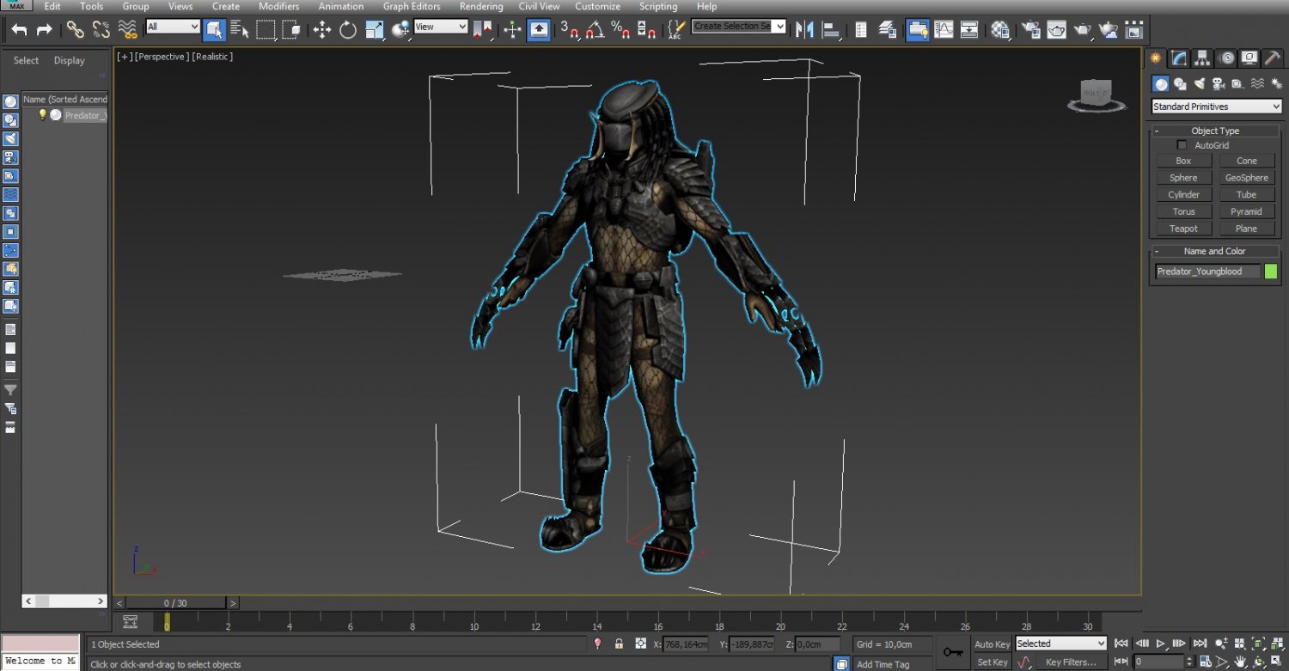Open the Select by Name dialog
Viewport: 1289px width, 671px height.
[x=239, y=29]
